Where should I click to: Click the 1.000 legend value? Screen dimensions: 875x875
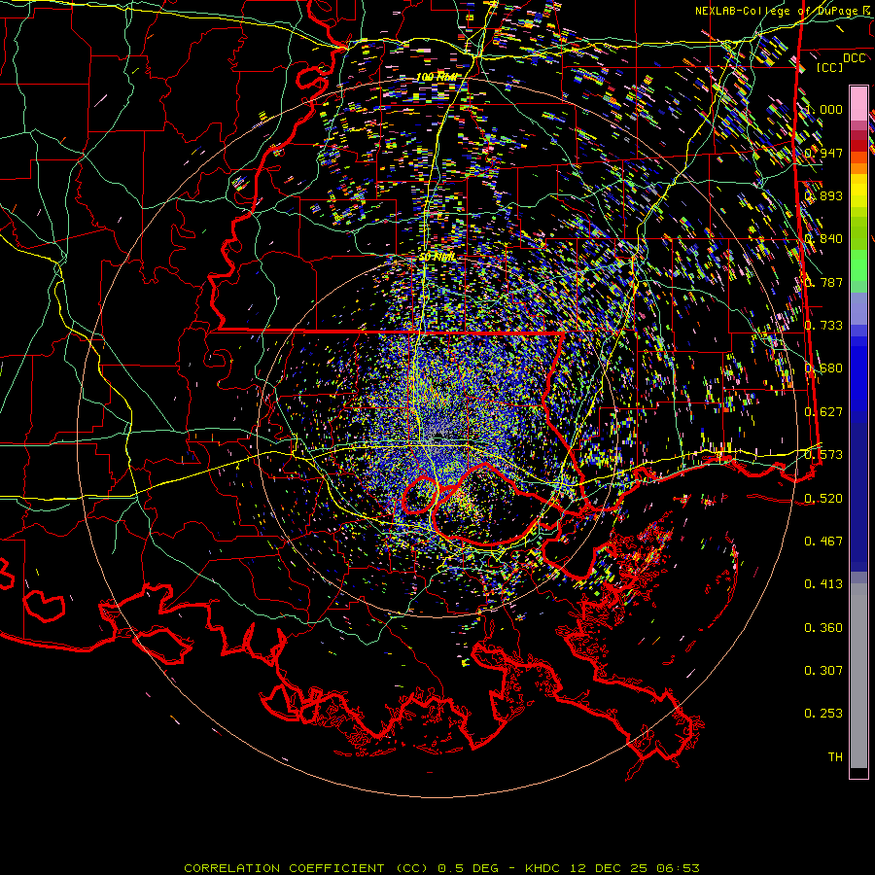[x=823, y=109]
